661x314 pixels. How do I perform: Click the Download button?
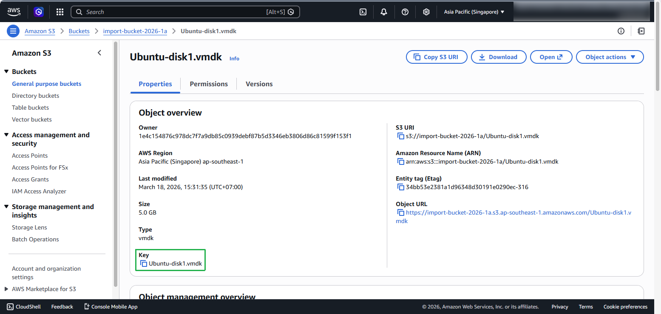click(499, 57)
